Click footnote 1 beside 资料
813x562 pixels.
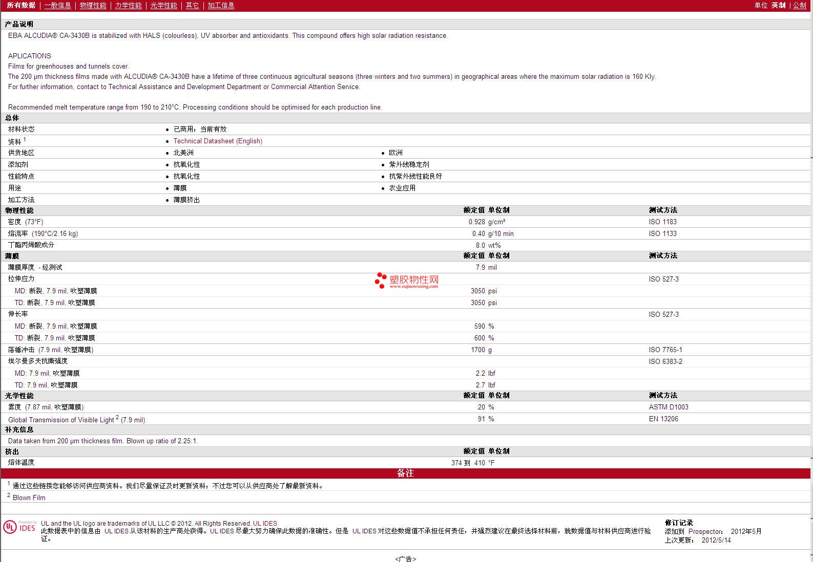[25, 139]
